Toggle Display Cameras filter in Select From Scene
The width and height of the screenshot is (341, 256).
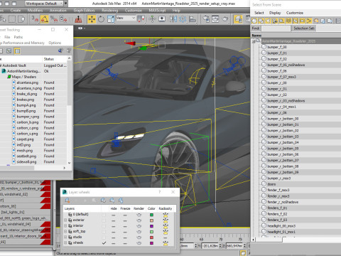(x=275, y=21)
